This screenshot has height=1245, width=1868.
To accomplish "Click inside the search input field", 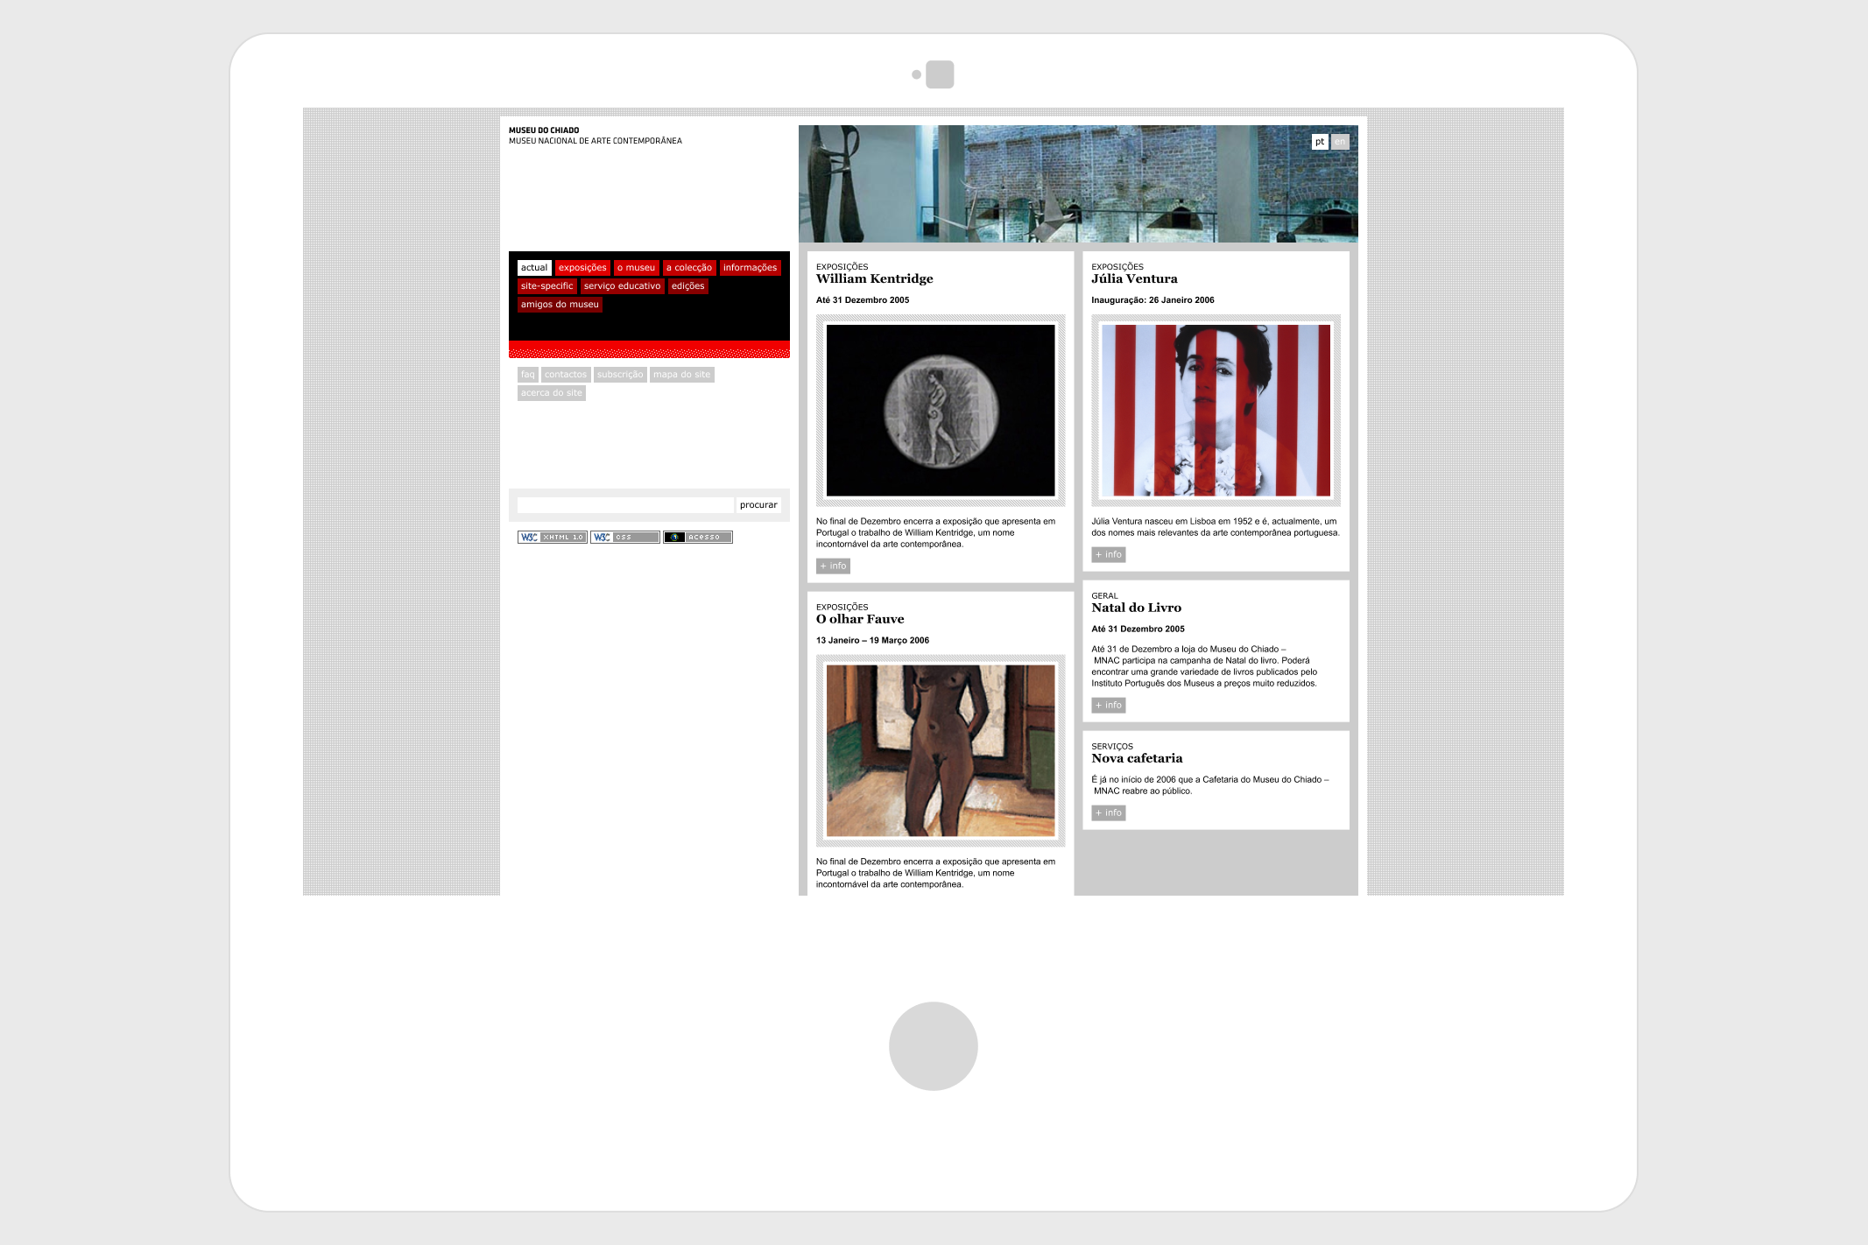I will pyautogui.click(x=625, y=504).
